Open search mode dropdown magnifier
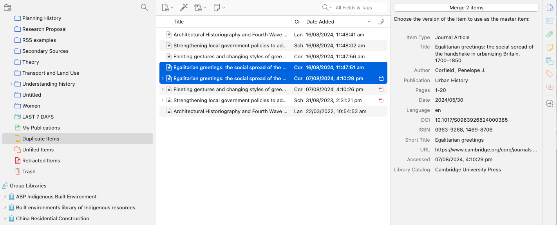The width and height of the screenshot is (557, 225). coord(327,7)
